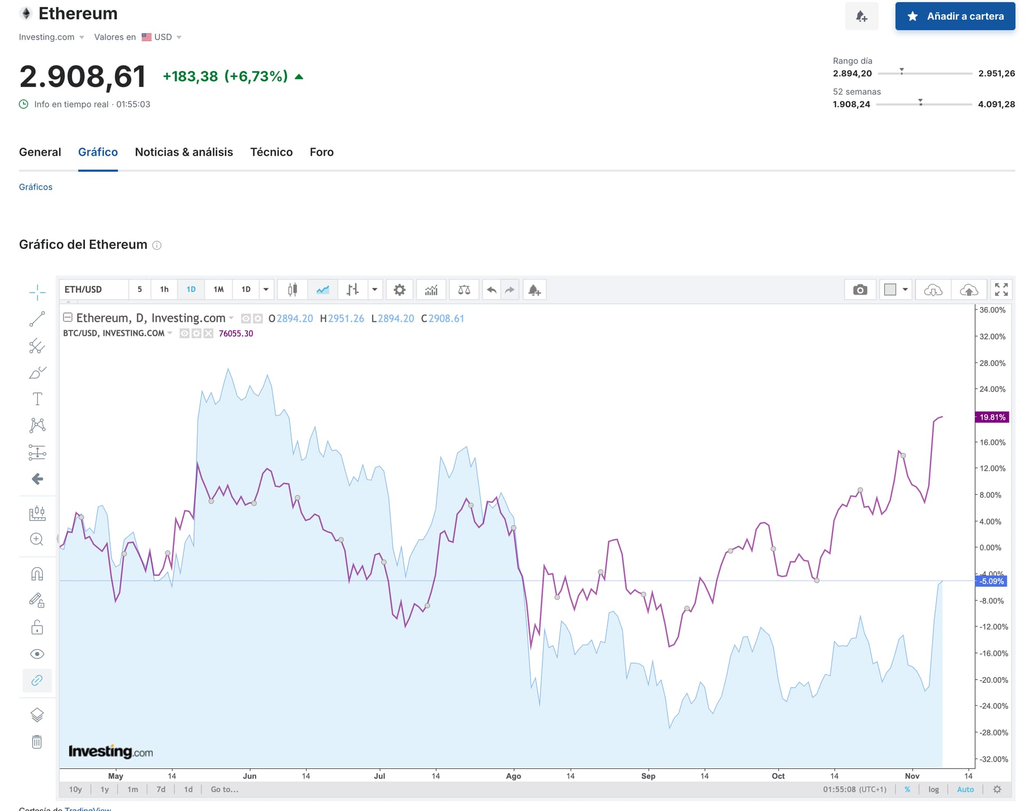Screen dimensions: 1026x811
Task: Click the redo arrow
Action: 510,290
